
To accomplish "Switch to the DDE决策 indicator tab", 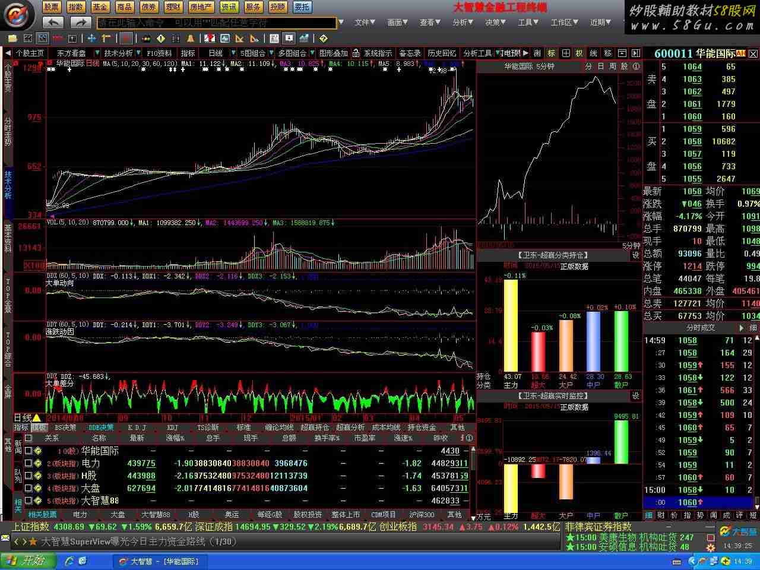I will pyautogui.click(x=101, y=427).
